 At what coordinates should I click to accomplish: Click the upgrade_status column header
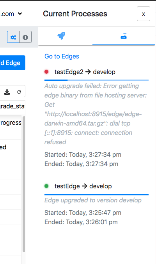point(12,106)
